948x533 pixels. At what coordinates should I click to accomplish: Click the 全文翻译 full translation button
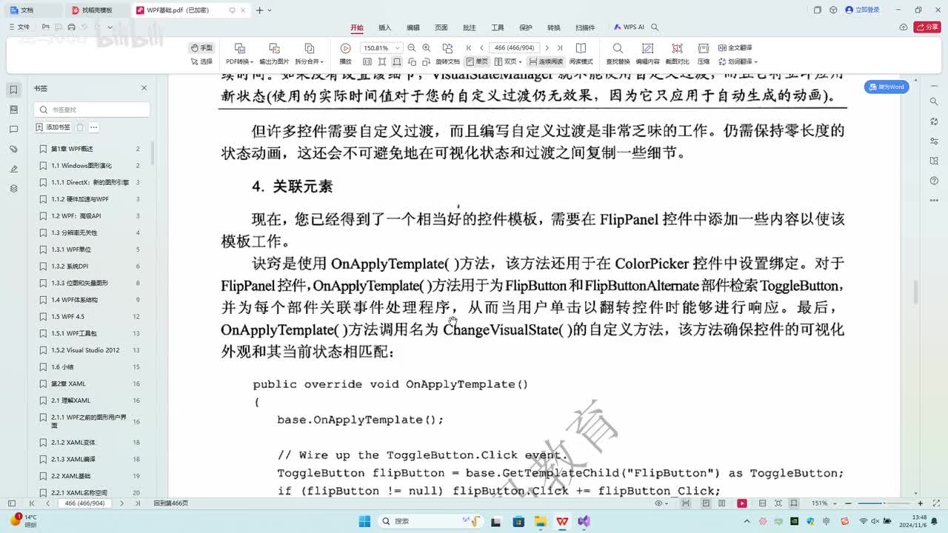(735, 47)
